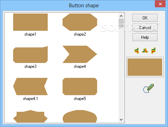Click the scrollbar down arrow
Screen dimensions: 168x127
click(121, 120)
